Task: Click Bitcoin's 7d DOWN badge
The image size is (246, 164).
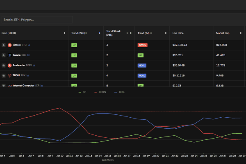Action: (x=142, y=45)
